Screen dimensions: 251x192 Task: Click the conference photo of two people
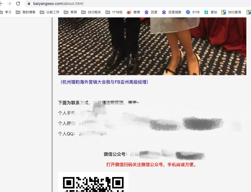click(152, 46)
